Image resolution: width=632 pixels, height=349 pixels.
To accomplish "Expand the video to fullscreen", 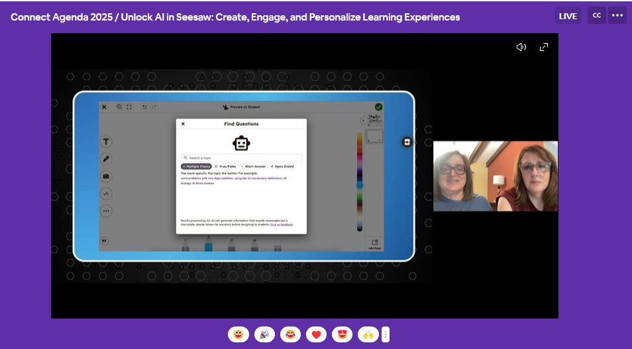I will tap(544, 47).
